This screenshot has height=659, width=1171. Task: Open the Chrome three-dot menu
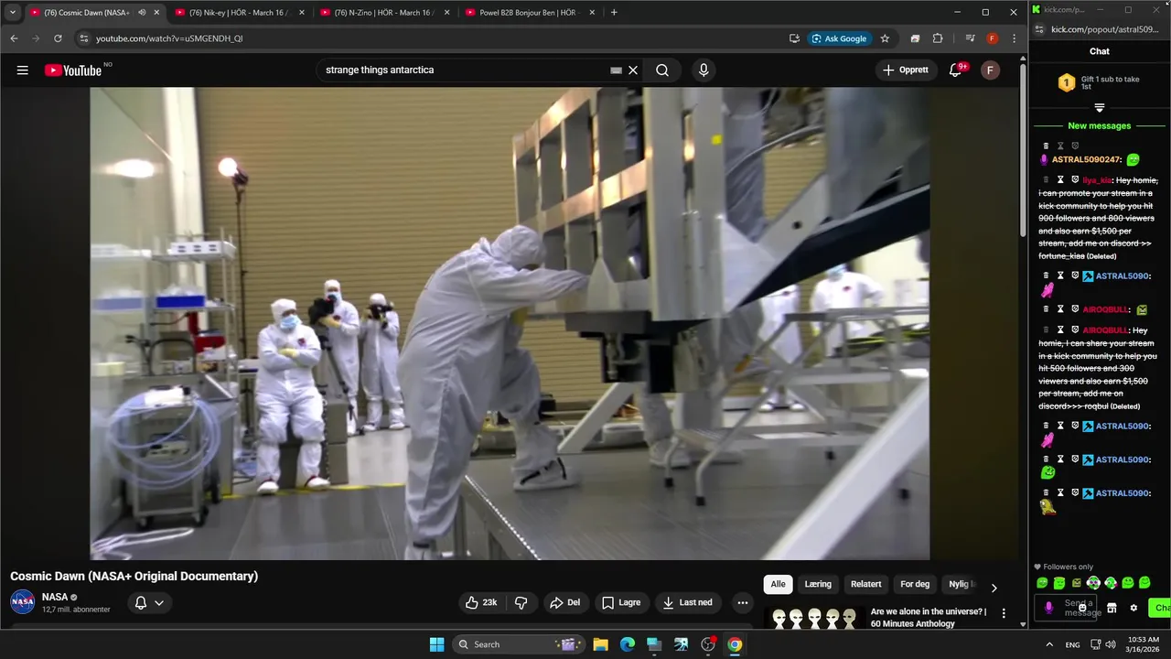(1014, 38)
